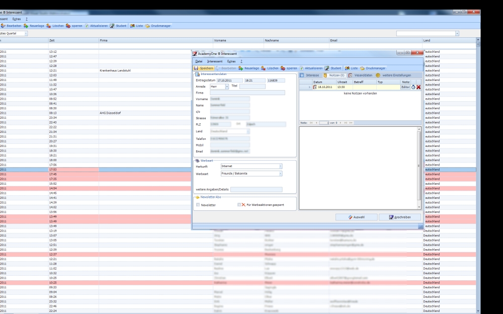
Task: Click Speichern in the Interessent dialog toolbar
Action: (x=204, y=68)
